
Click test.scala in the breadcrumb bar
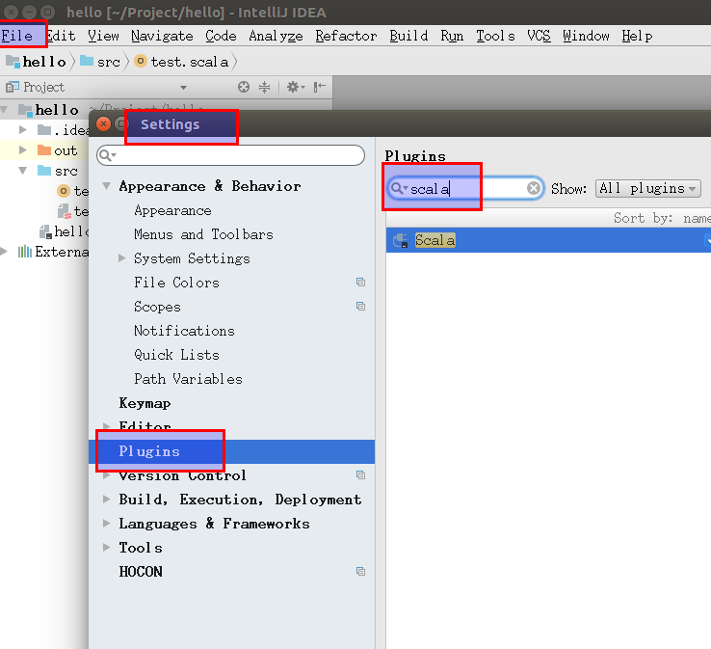tap(190, 62)
